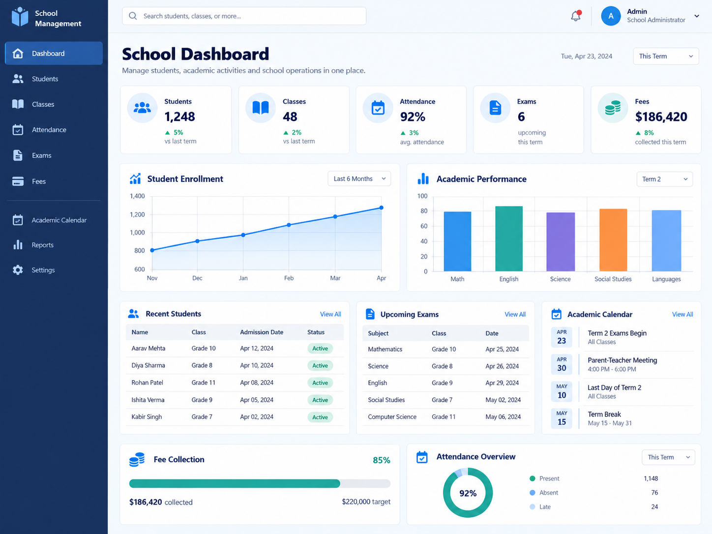Click Aarav Mehta's Active status badge
The height and width of the screenshot is (534, 712).
point(320,349)
